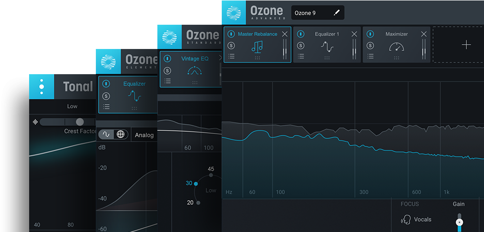This screenshot has width=484, height=232.
Task: Click the Master Rebalance module title
Action: point(257,34)
